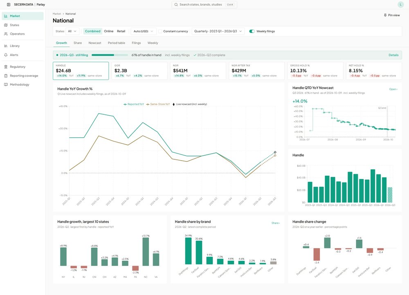Switch to the Share tab
This screenshot has width=409, height=295.
click(78, 43)
